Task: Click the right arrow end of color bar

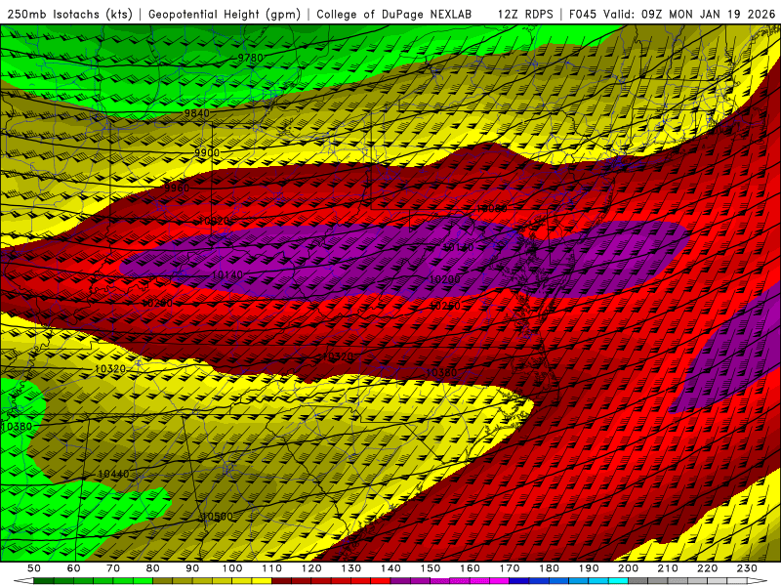Action: click(x=758, y=581)
